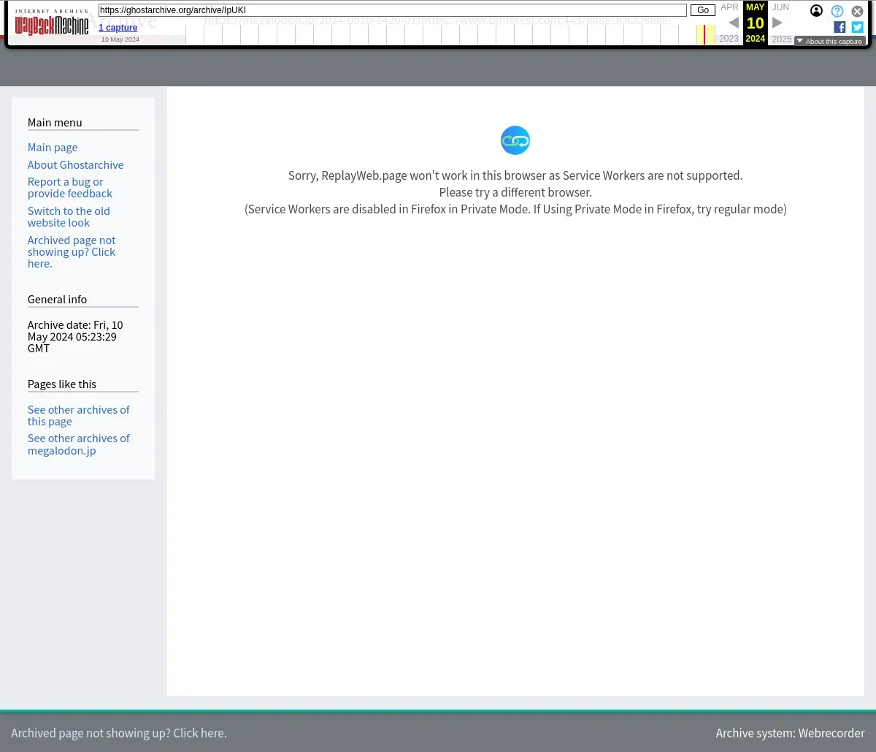Screen dimensions: 876x752
Task: Expand About this capture
Action: coord(830,42)
